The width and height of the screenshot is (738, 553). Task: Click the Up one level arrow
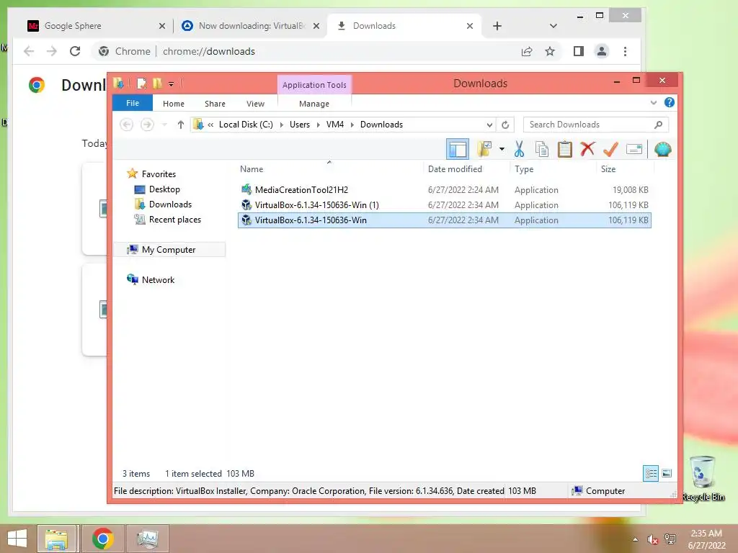pyautogui.click(x=181, y=125)
